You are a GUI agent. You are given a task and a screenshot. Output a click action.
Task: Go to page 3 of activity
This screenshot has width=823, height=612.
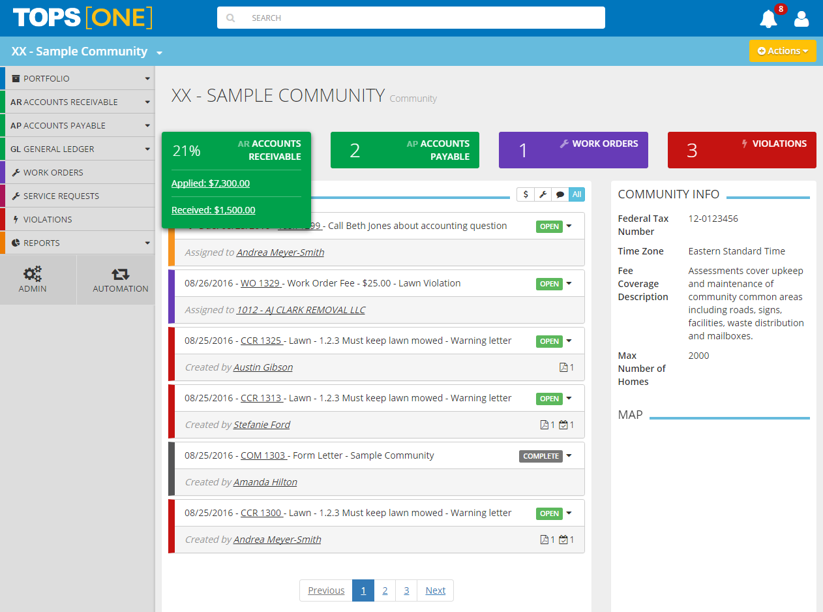(x=406, y=590)
